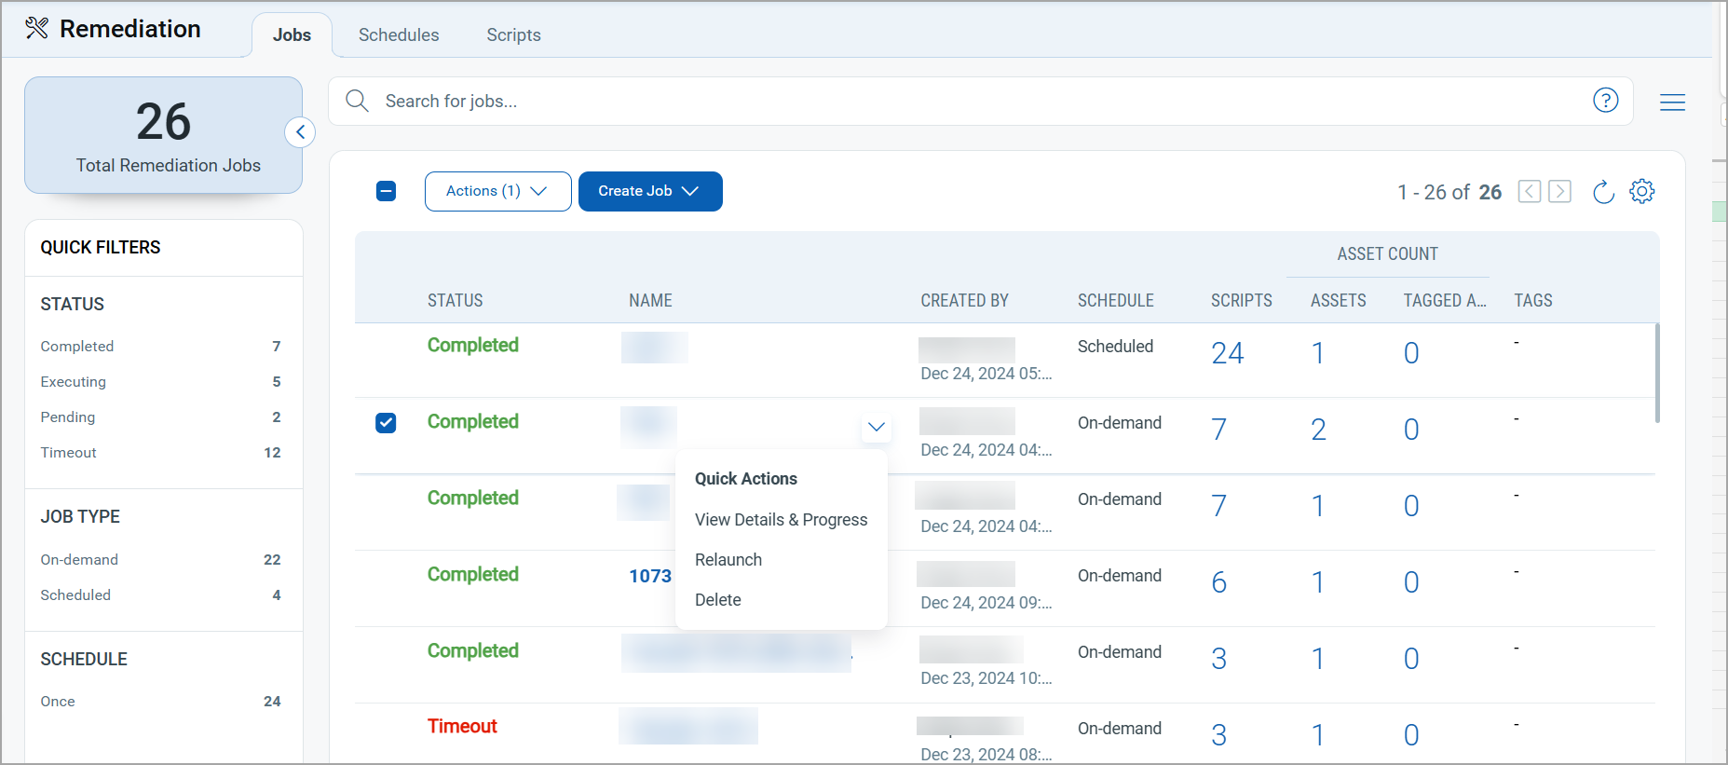Click the CREATED BY column header
Screen dimensions: 1728x765
coord(965,301)
